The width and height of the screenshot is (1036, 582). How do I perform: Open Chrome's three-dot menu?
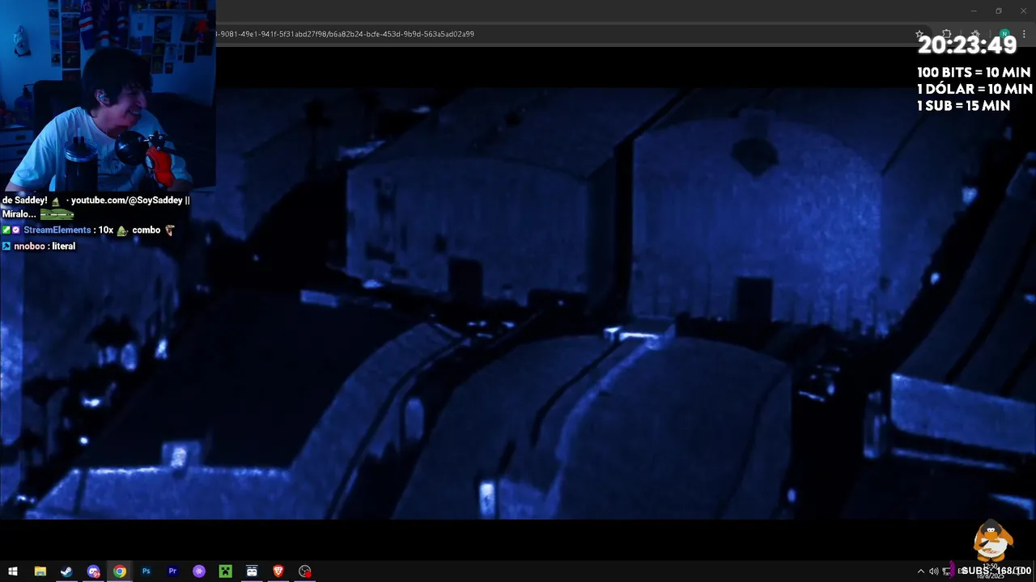(x=1025, y=35)
